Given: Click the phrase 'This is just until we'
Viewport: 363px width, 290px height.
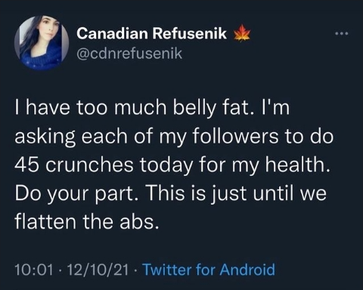Looking at the screenshot, I should tap(237, 194).
